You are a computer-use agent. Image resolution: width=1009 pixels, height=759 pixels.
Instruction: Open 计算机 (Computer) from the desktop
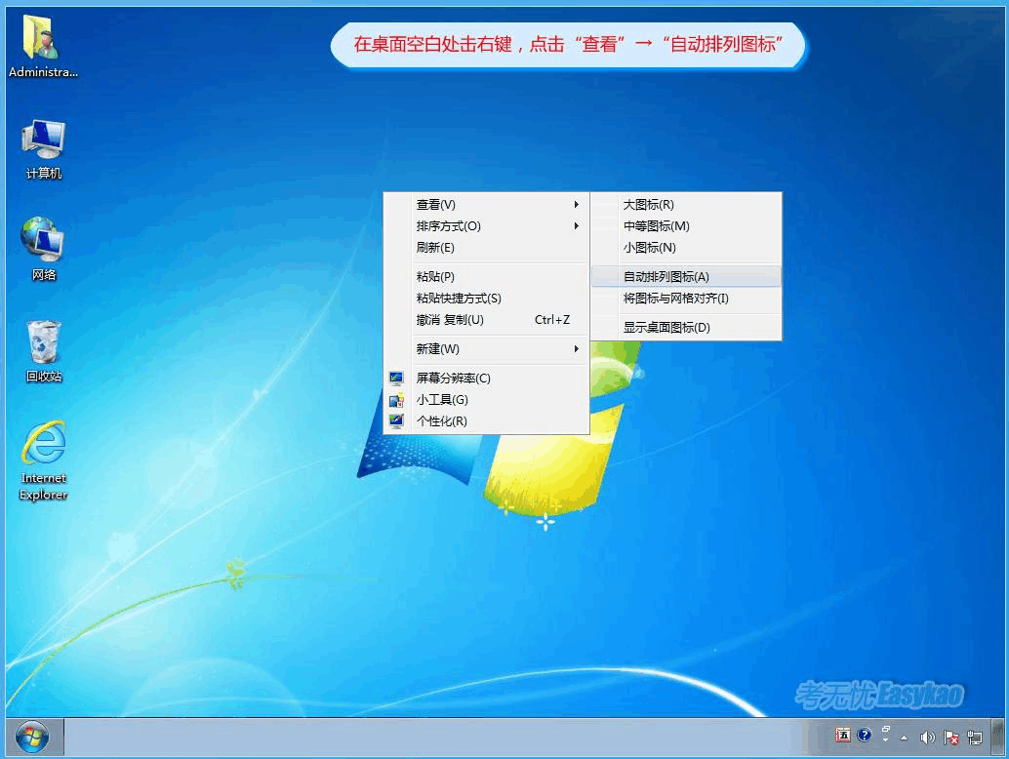coord(41,141)
